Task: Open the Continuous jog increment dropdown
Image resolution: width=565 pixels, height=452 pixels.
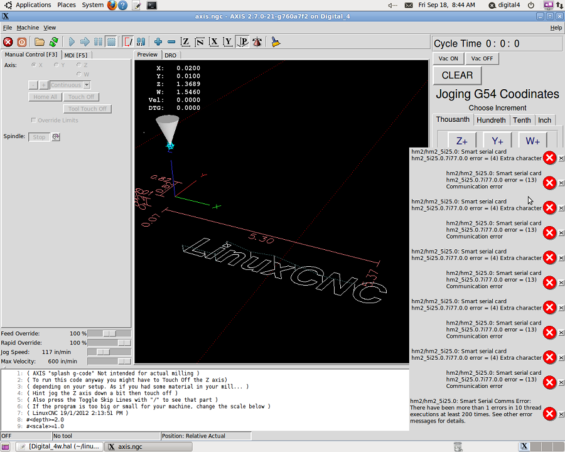Action: coord(87,85)
